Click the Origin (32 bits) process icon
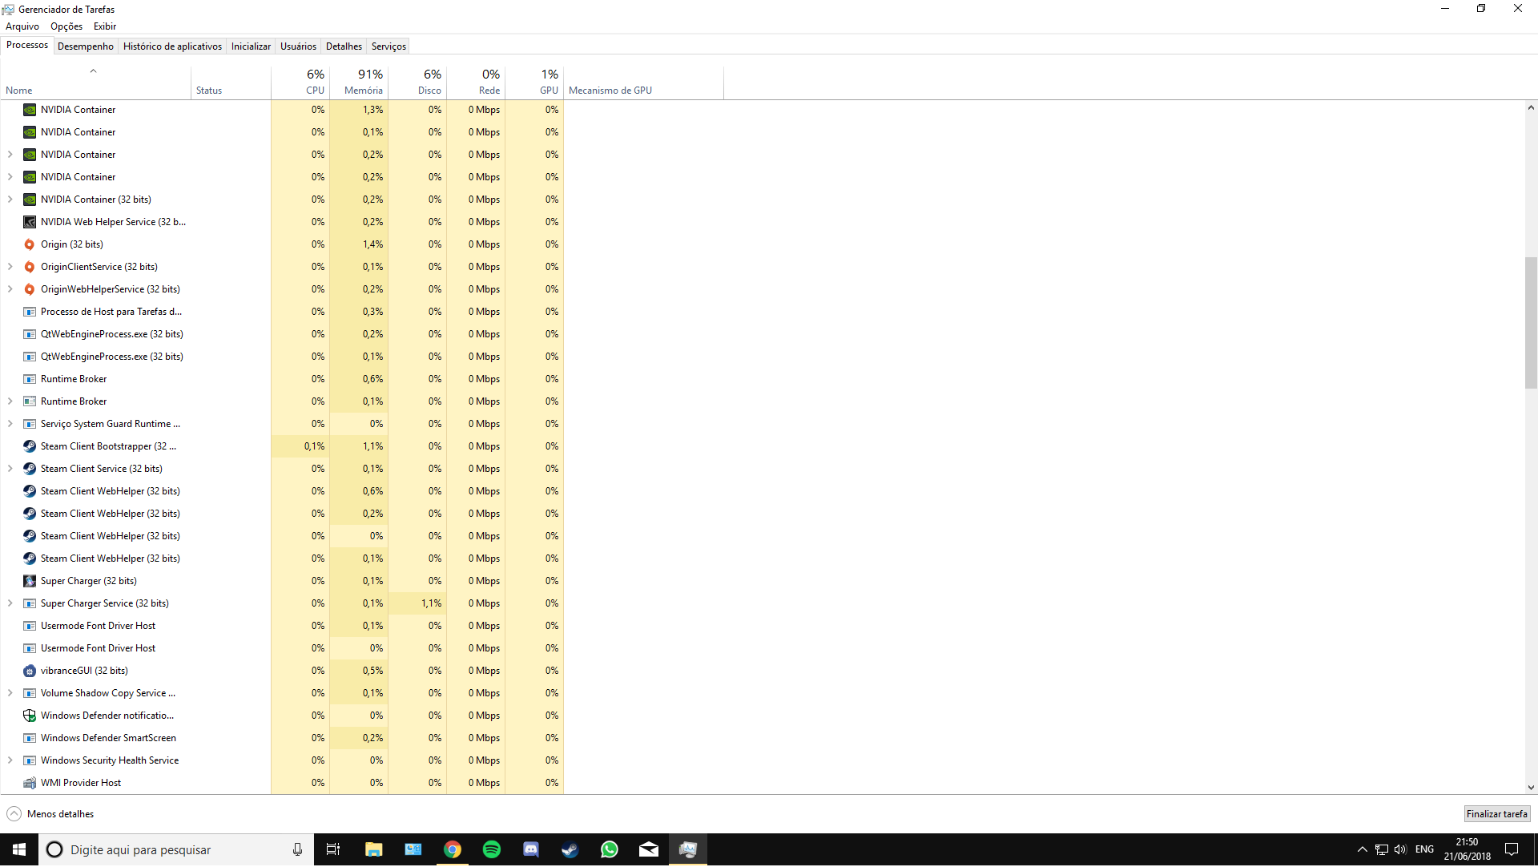This screenshot has width=1538, height=867. coord(30,244)
